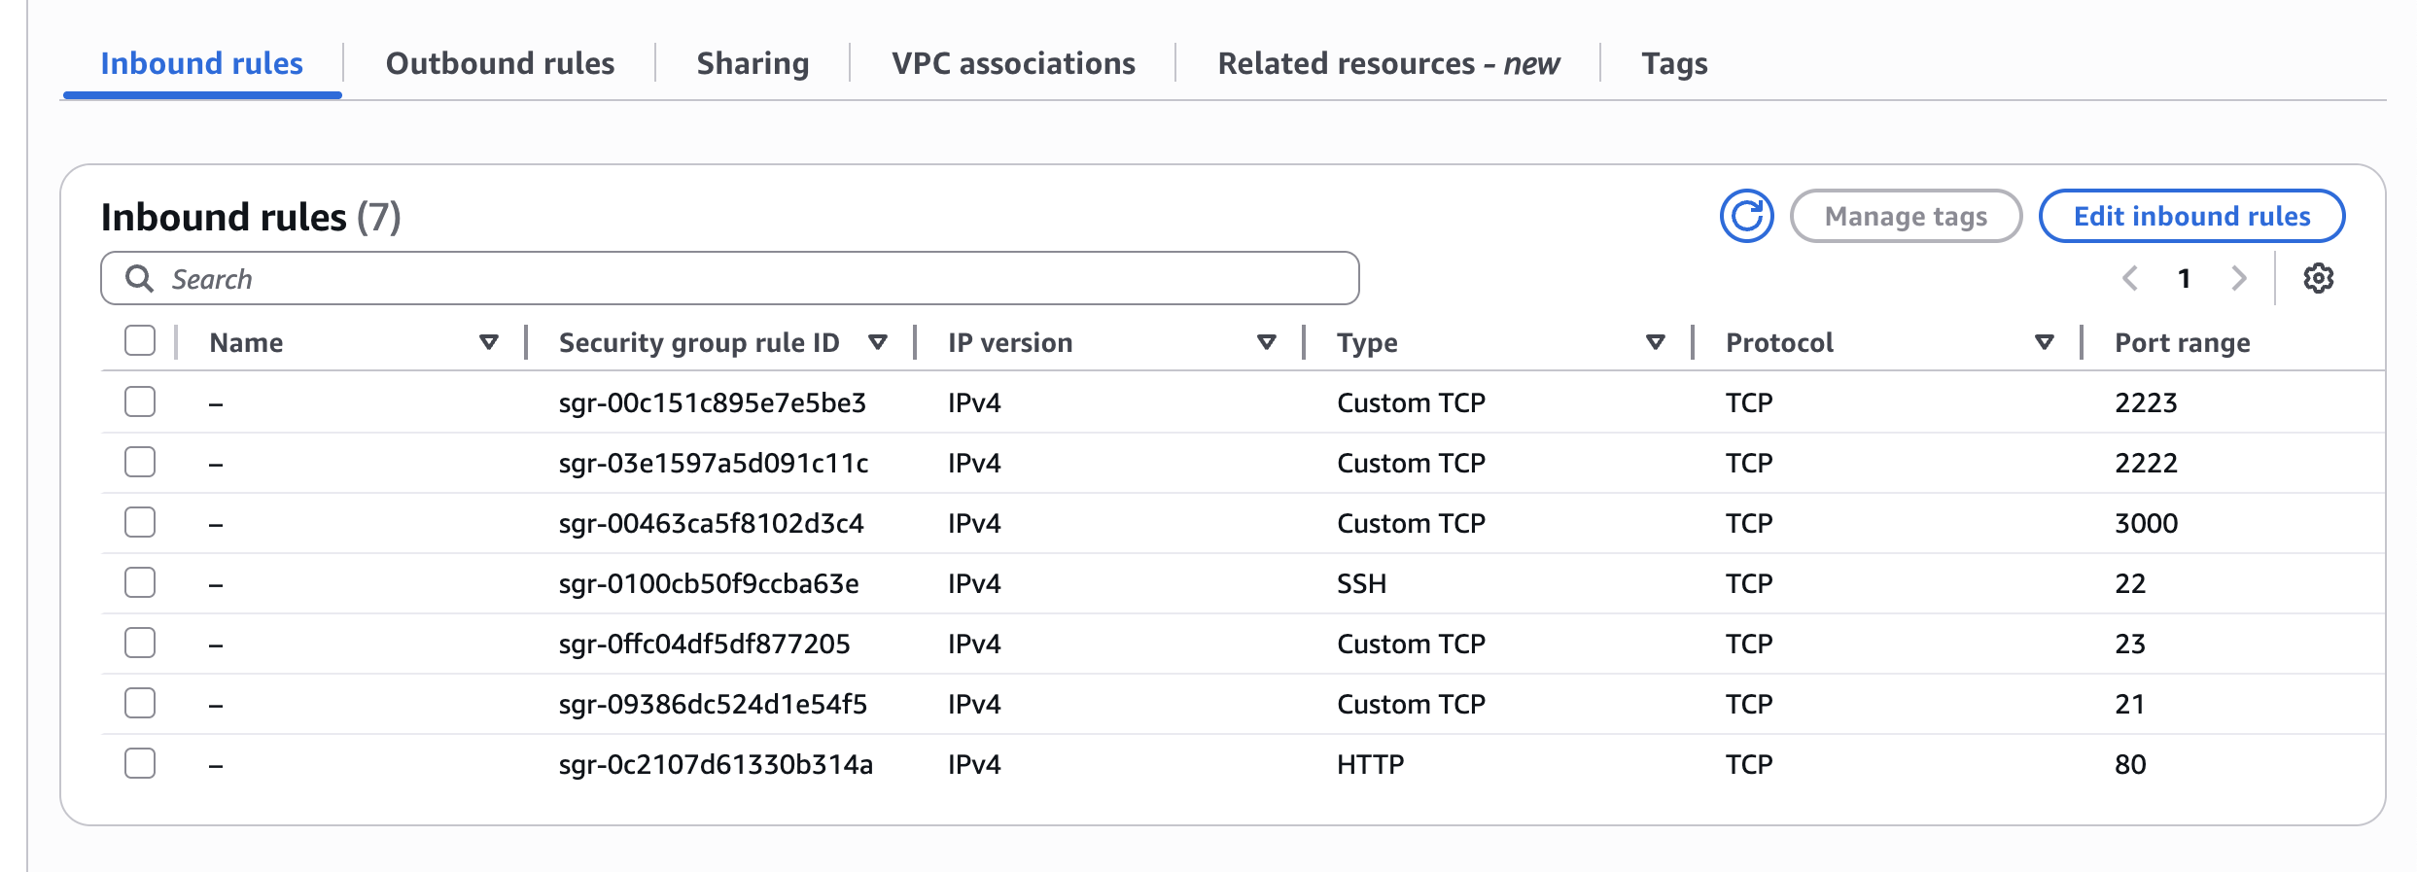Select all inbound rules checkbox in header

(140, 341)
